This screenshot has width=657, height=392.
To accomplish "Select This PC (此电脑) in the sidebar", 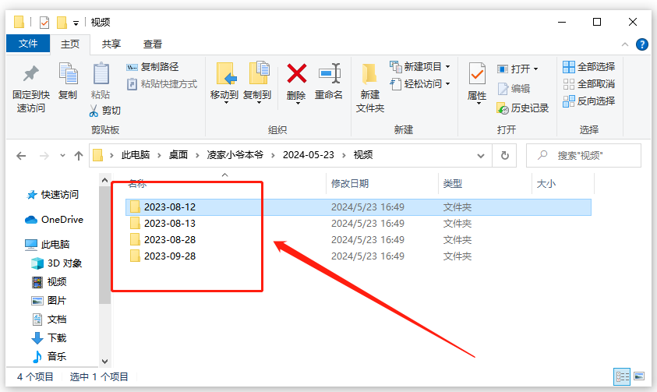I will pyautogui.click(x=47, y=244).
